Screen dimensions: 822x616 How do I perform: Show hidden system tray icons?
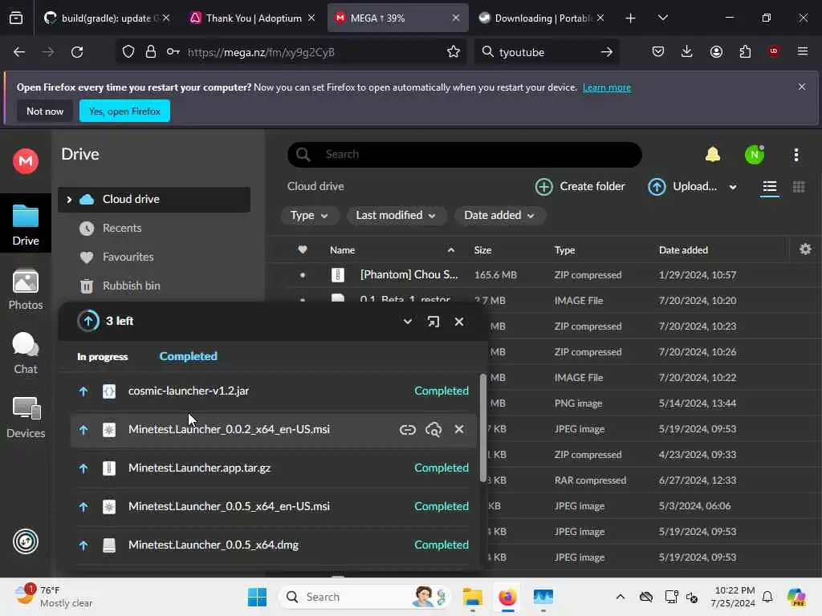pos(621,597)
